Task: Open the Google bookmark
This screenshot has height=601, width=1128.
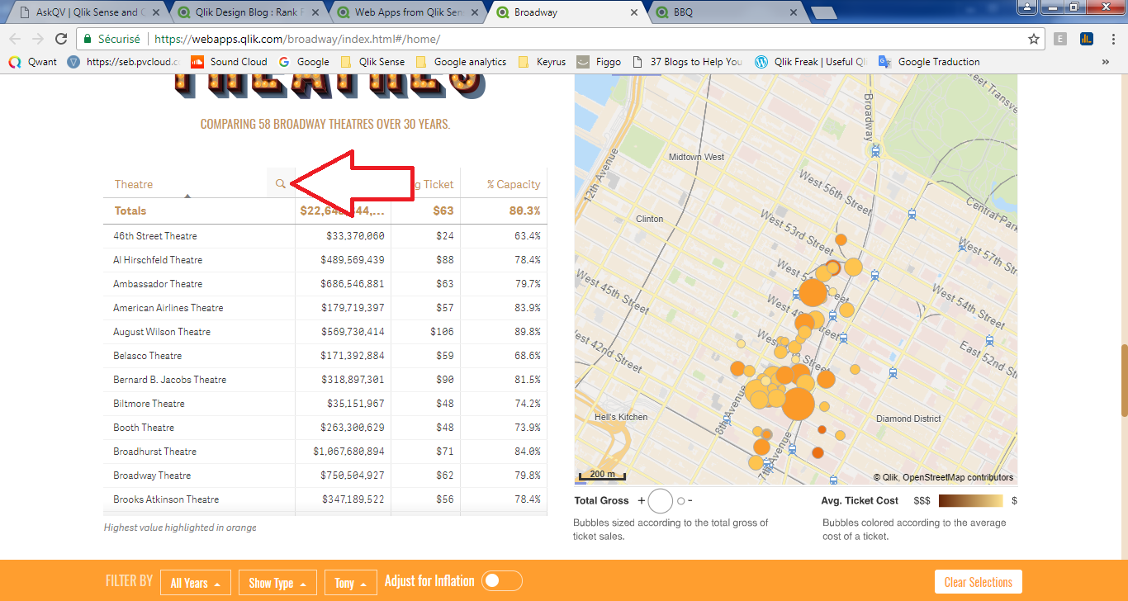Action: (304, 62)
